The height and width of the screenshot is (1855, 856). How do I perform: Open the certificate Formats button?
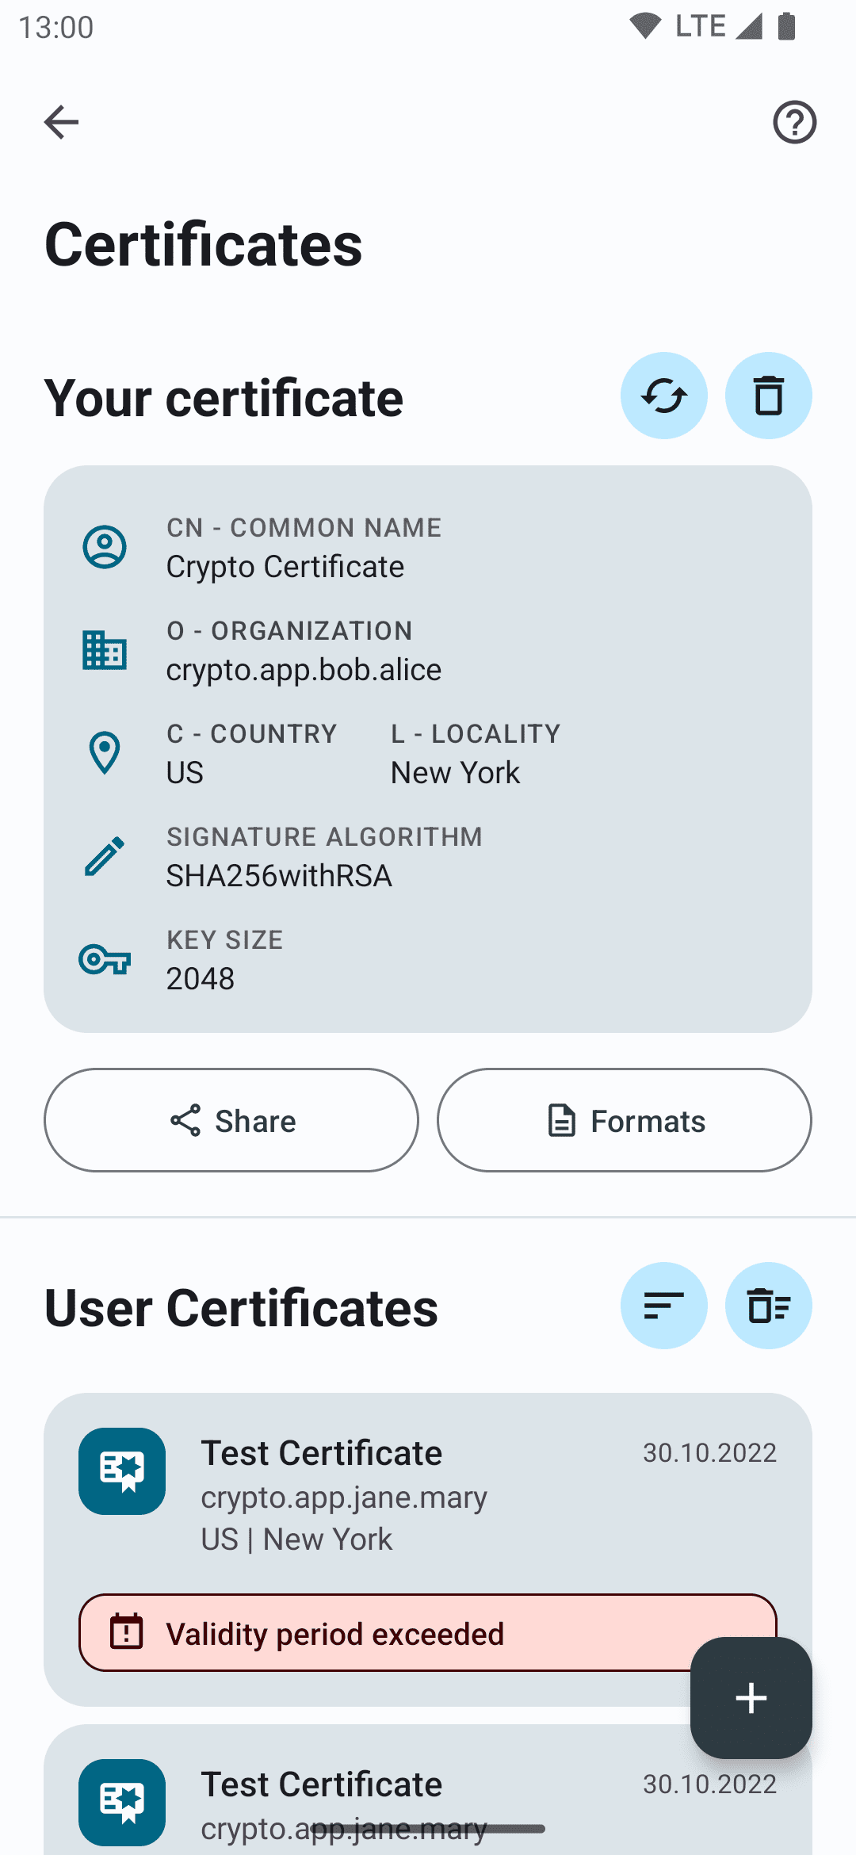624,1120
